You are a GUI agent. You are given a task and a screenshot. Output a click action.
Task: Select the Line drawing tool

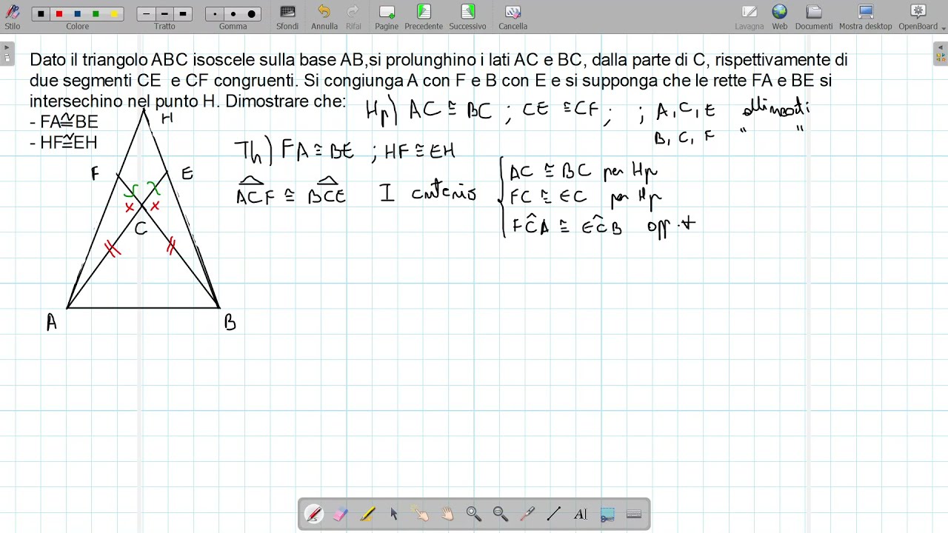click(x=554, y=514)
